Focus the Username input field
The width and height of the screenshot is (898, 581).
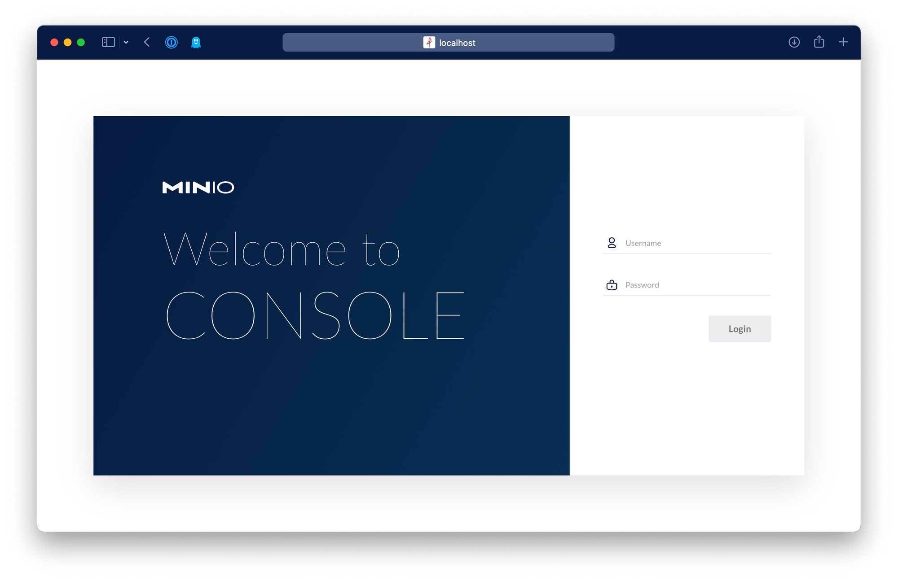tap(696, 243)
